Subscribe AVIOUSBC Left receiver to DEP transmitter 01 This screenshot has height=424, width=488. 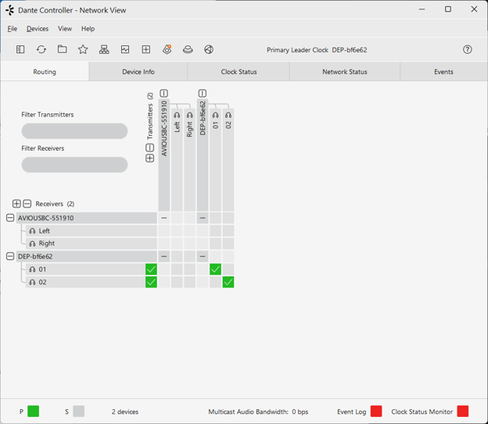click(215, 231)
